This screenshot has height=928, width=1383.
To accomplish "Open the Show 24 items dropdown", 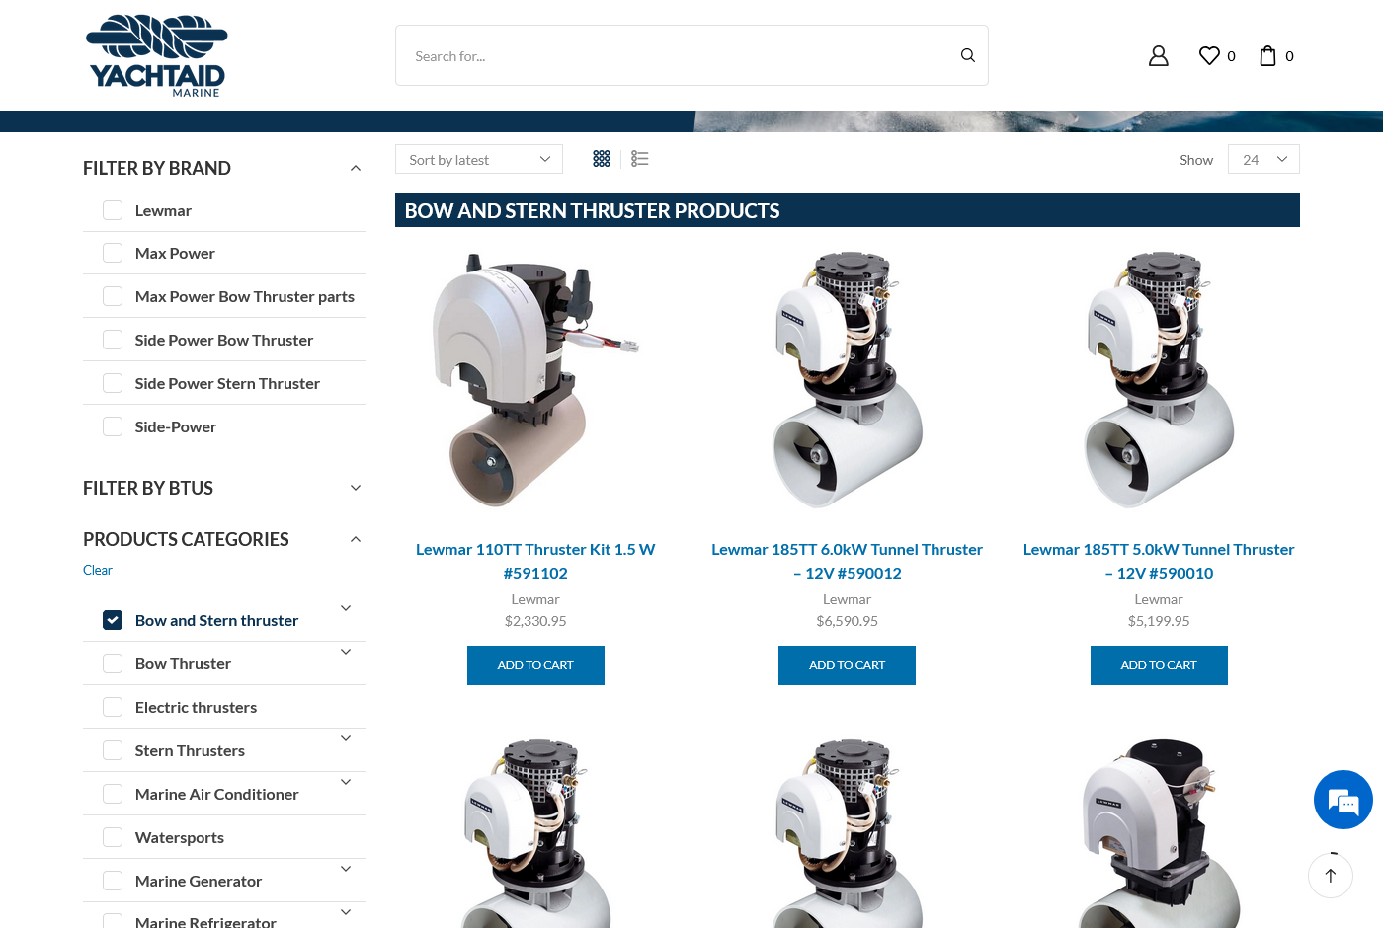I will click(1263, 160).
